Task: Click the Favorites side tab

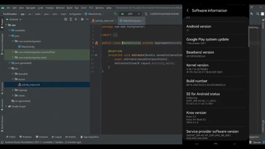Action: click(2, 105)
